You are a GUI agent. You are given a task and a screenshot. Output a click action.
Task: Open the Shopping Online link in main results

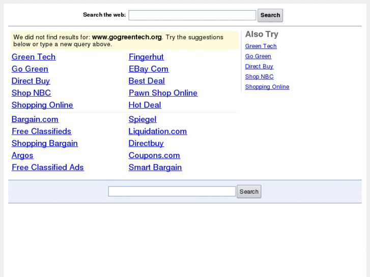pyautogui.click(x=42, y=105)
